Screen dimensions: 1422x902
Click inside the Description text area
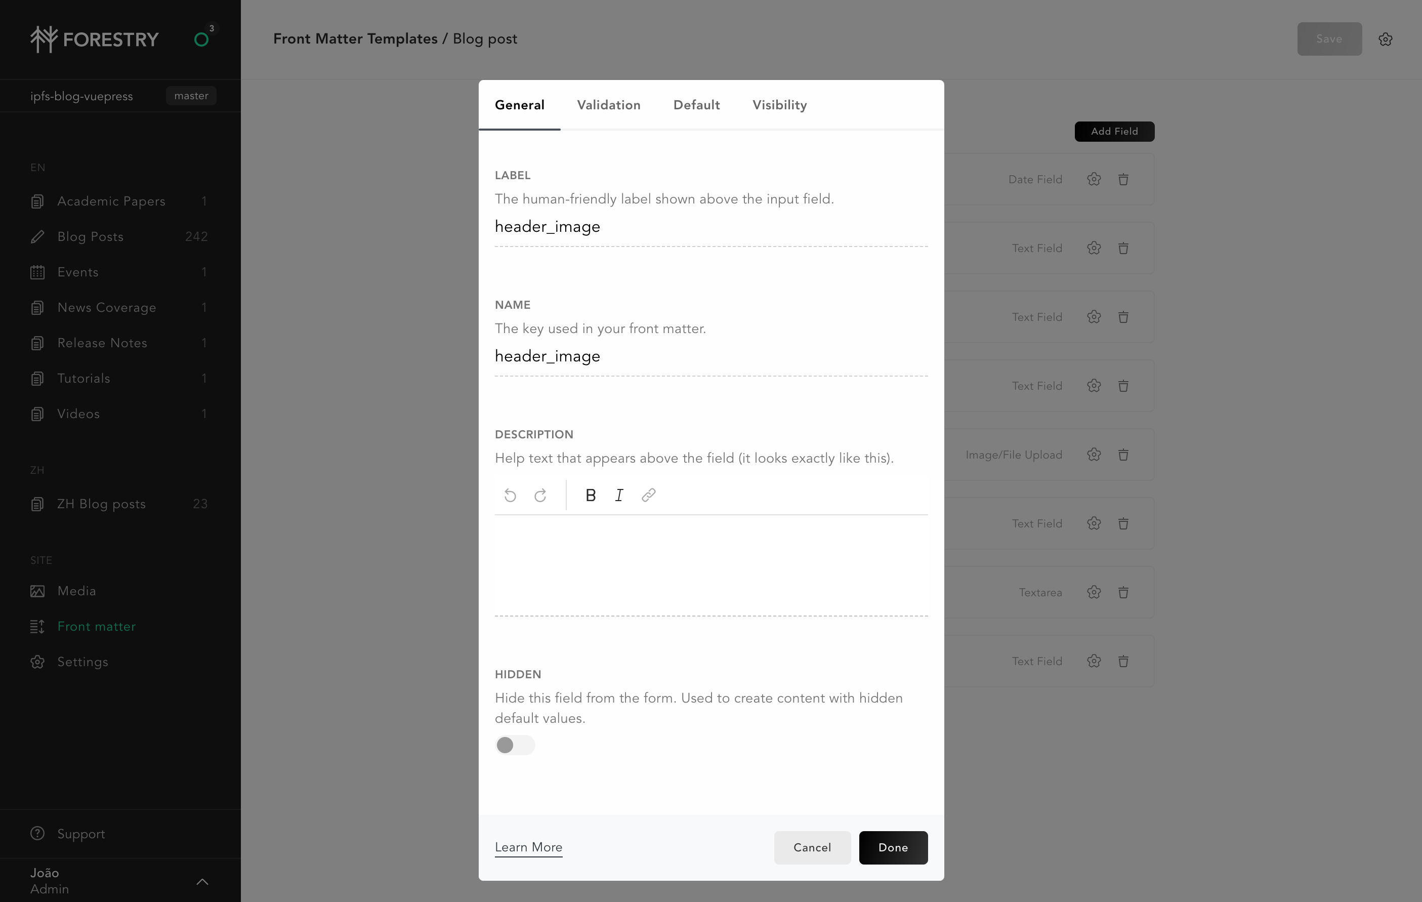(x=711, y=565)
